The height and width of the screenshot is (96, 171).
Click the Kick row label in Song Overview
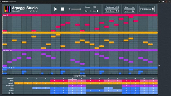tap(12, 88)
